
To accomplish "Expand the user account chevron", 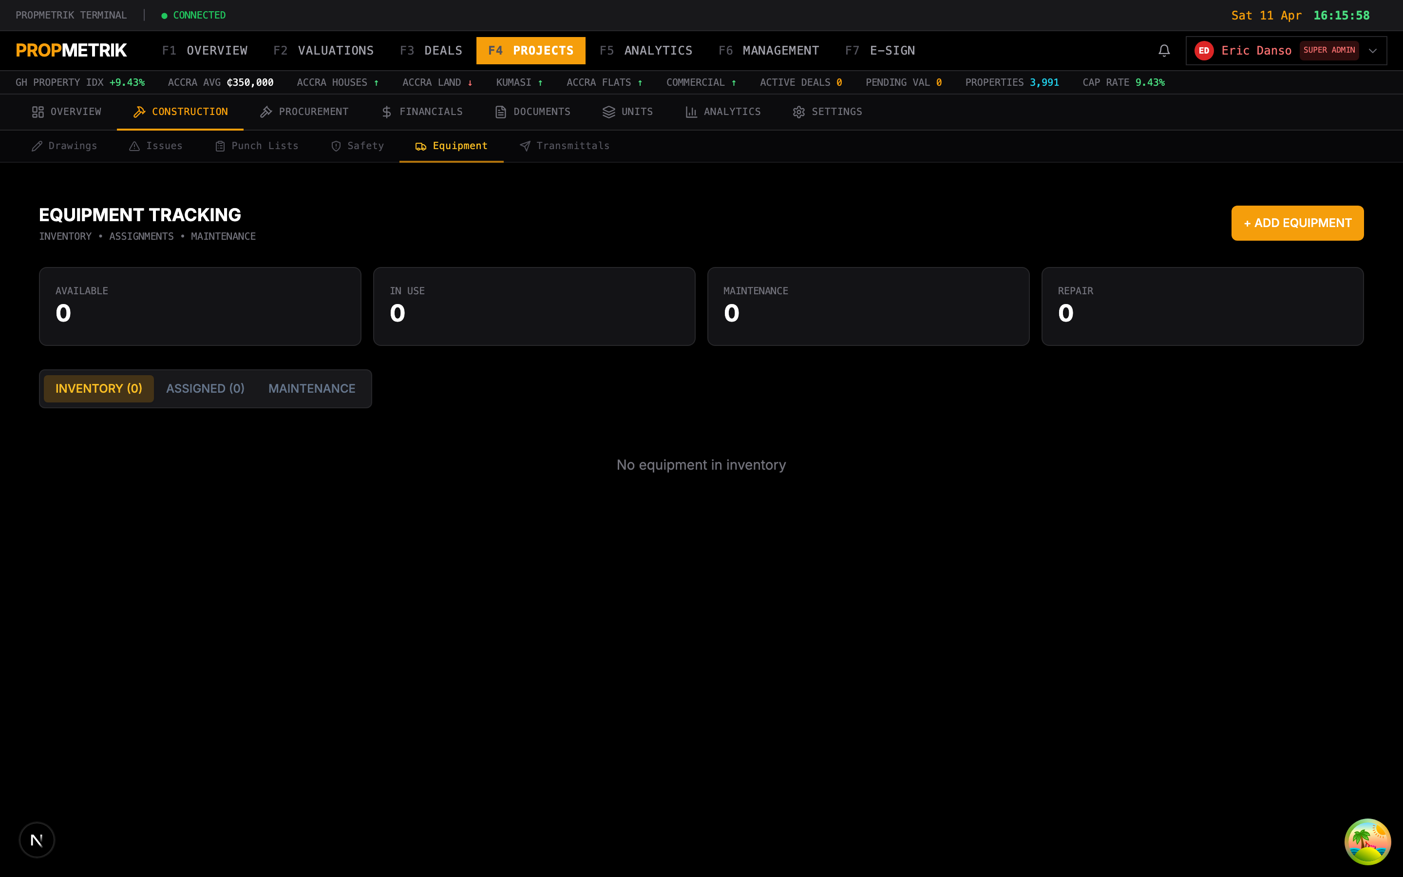I will click(1372, 51).
